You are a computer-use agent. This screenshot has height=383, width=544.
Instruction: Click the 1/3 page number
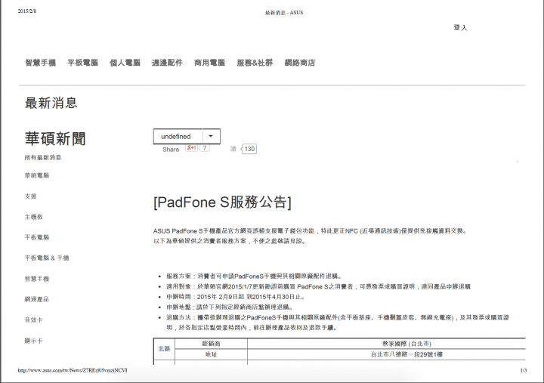[x=524, y=370]
